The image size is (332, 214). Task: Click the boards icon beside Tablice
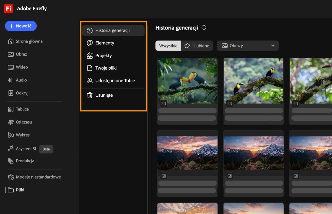11,109
